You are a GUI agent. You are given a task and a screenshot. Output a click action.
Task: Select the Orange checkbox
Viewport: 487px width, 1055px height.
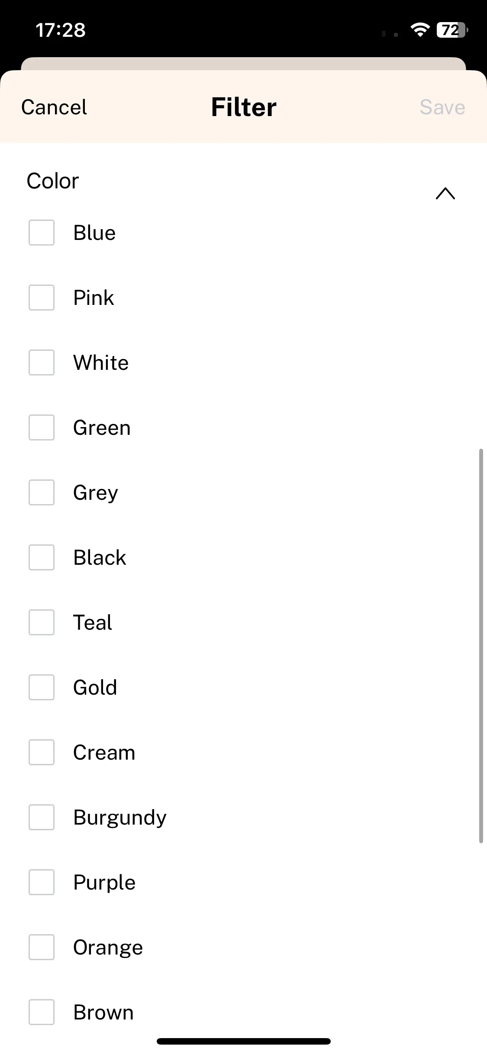pyautogui.click(x=42, y=947)
